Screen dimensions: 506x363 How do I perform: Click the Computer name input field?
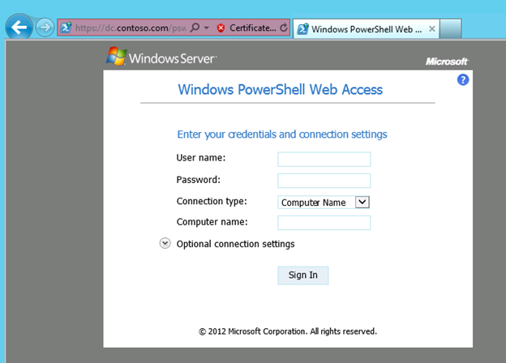324,223
